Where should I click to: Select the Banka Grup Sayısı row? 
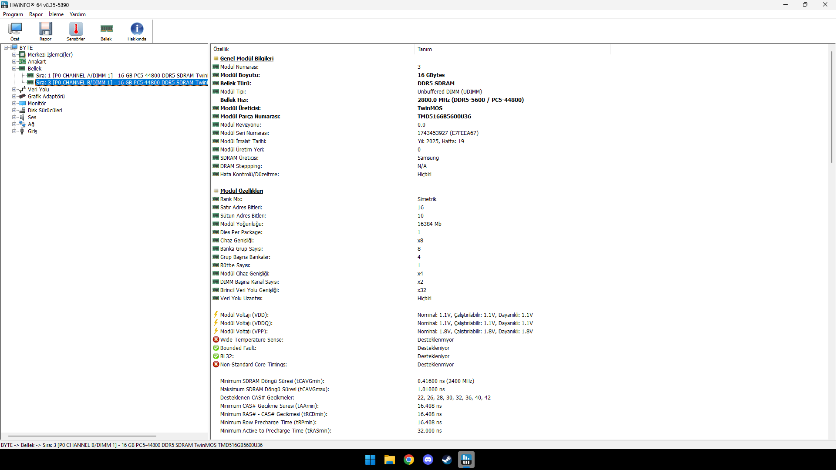[411, 249]
